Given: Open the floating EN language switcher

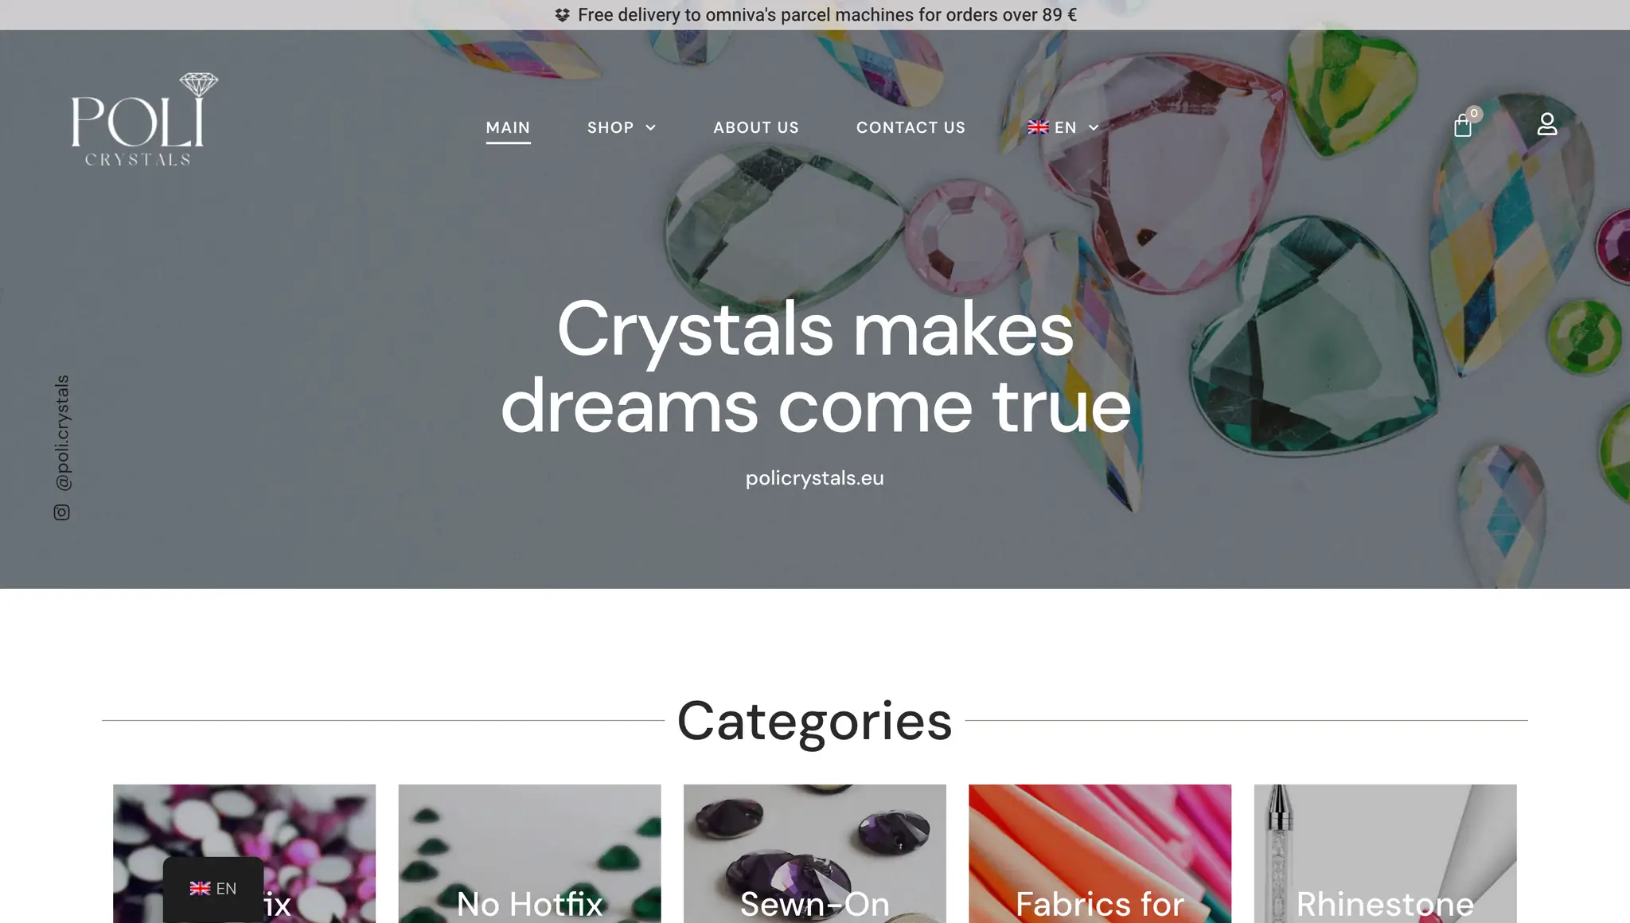Looking at the screenshot, I should point(213,889).
